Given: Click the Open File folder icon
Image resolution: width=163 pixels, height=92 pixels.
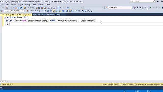Looking at the screenshot, I should tap(16, 8).
